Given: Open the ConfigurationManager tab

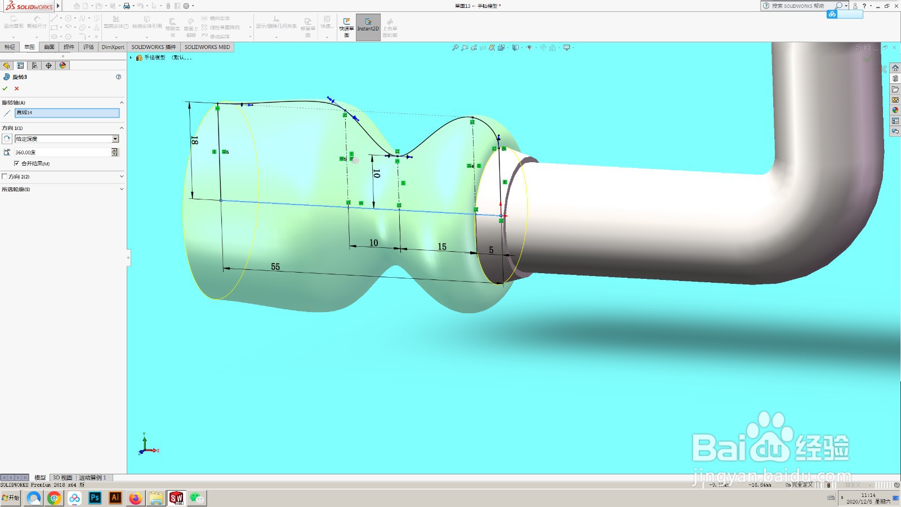Looking at the screenshot, I should pos(35,65).
